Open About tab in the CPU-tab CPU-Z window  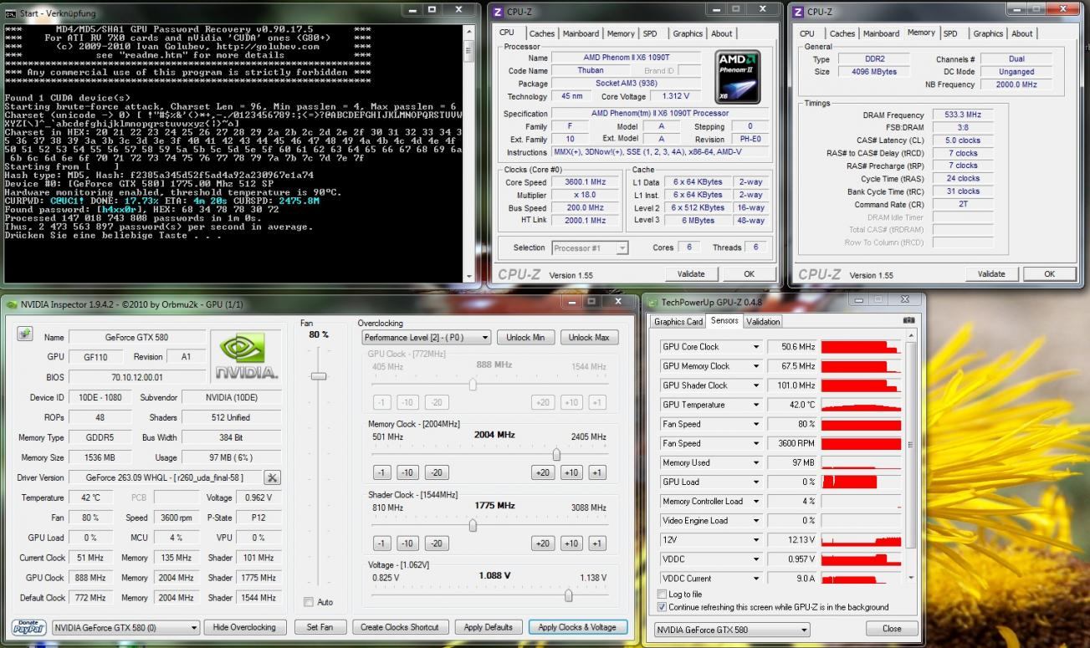click(722, 33)
